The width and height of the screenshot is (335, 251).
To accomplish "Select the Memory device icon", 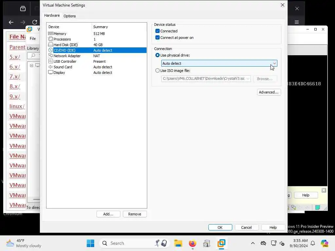I will [51, 34].
